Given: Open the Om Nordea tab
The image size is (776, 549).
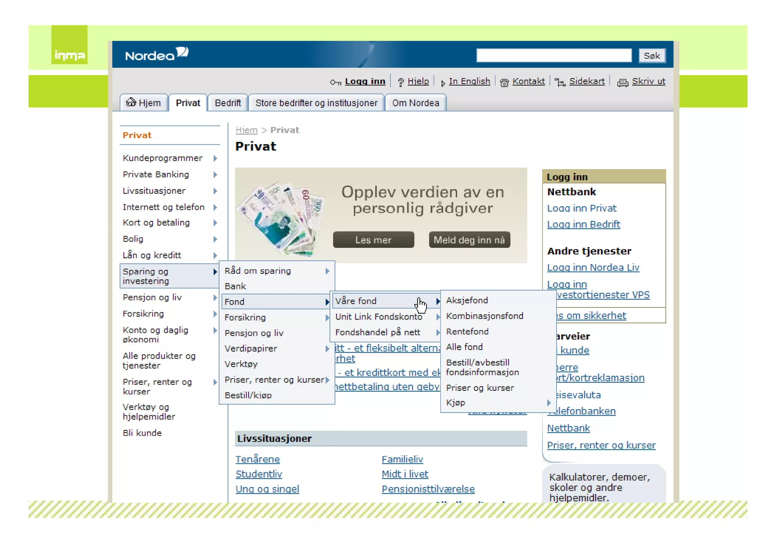Looking at the screenshot, I should [415, 103].
